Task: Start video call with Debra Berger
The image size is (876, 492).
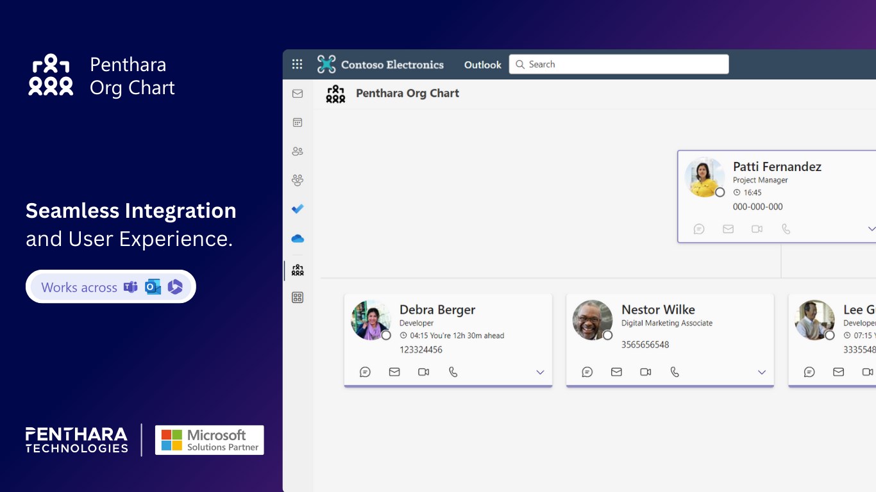Action: pyautogui.click(x=424, y=372)
